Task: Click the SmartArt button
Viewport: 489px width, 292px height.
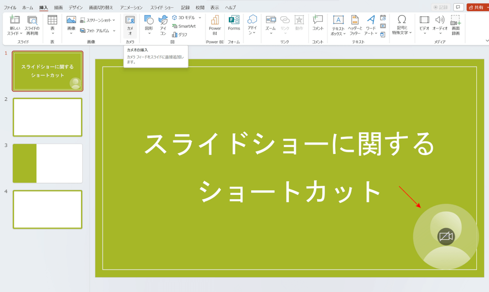Action: point(184,26)
